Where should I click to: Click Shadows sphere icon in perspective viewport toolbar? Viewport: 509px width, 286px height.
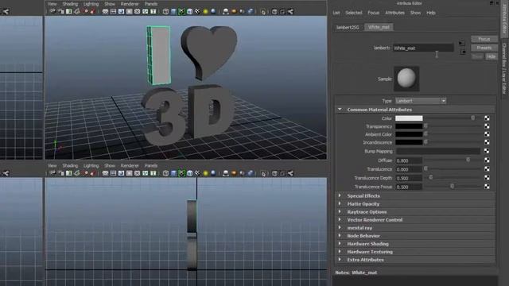213,12
